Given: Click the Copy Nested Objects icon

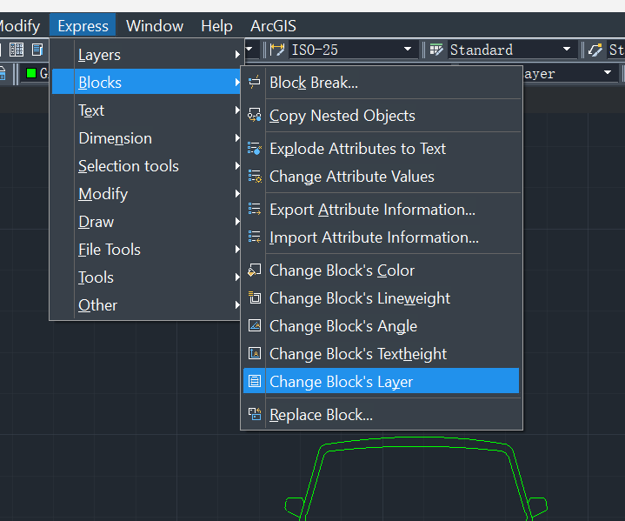Looking at the screenshot, I should [255, 116].
